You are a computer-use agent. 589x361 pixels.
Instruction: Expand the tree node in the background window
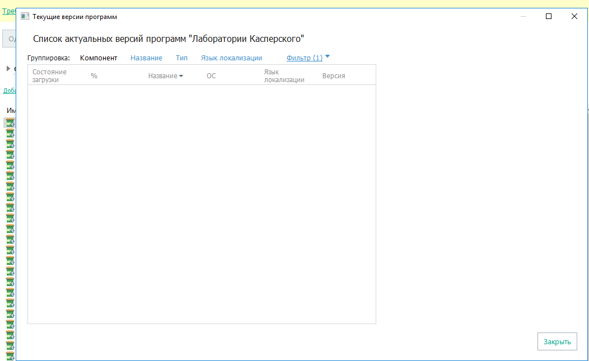pos(8,69)
